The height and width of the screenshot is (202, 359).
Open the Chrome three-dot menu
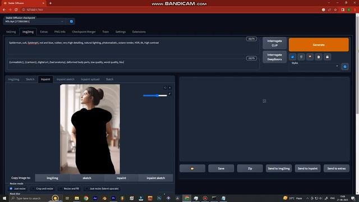[x=355, y=10]
